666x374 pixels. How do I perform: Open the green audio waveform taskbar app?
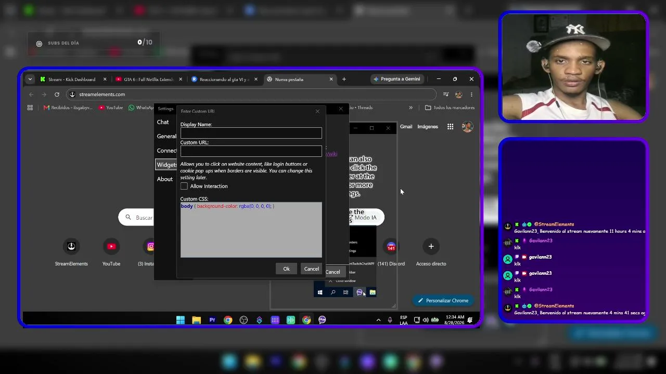[291, 320]
